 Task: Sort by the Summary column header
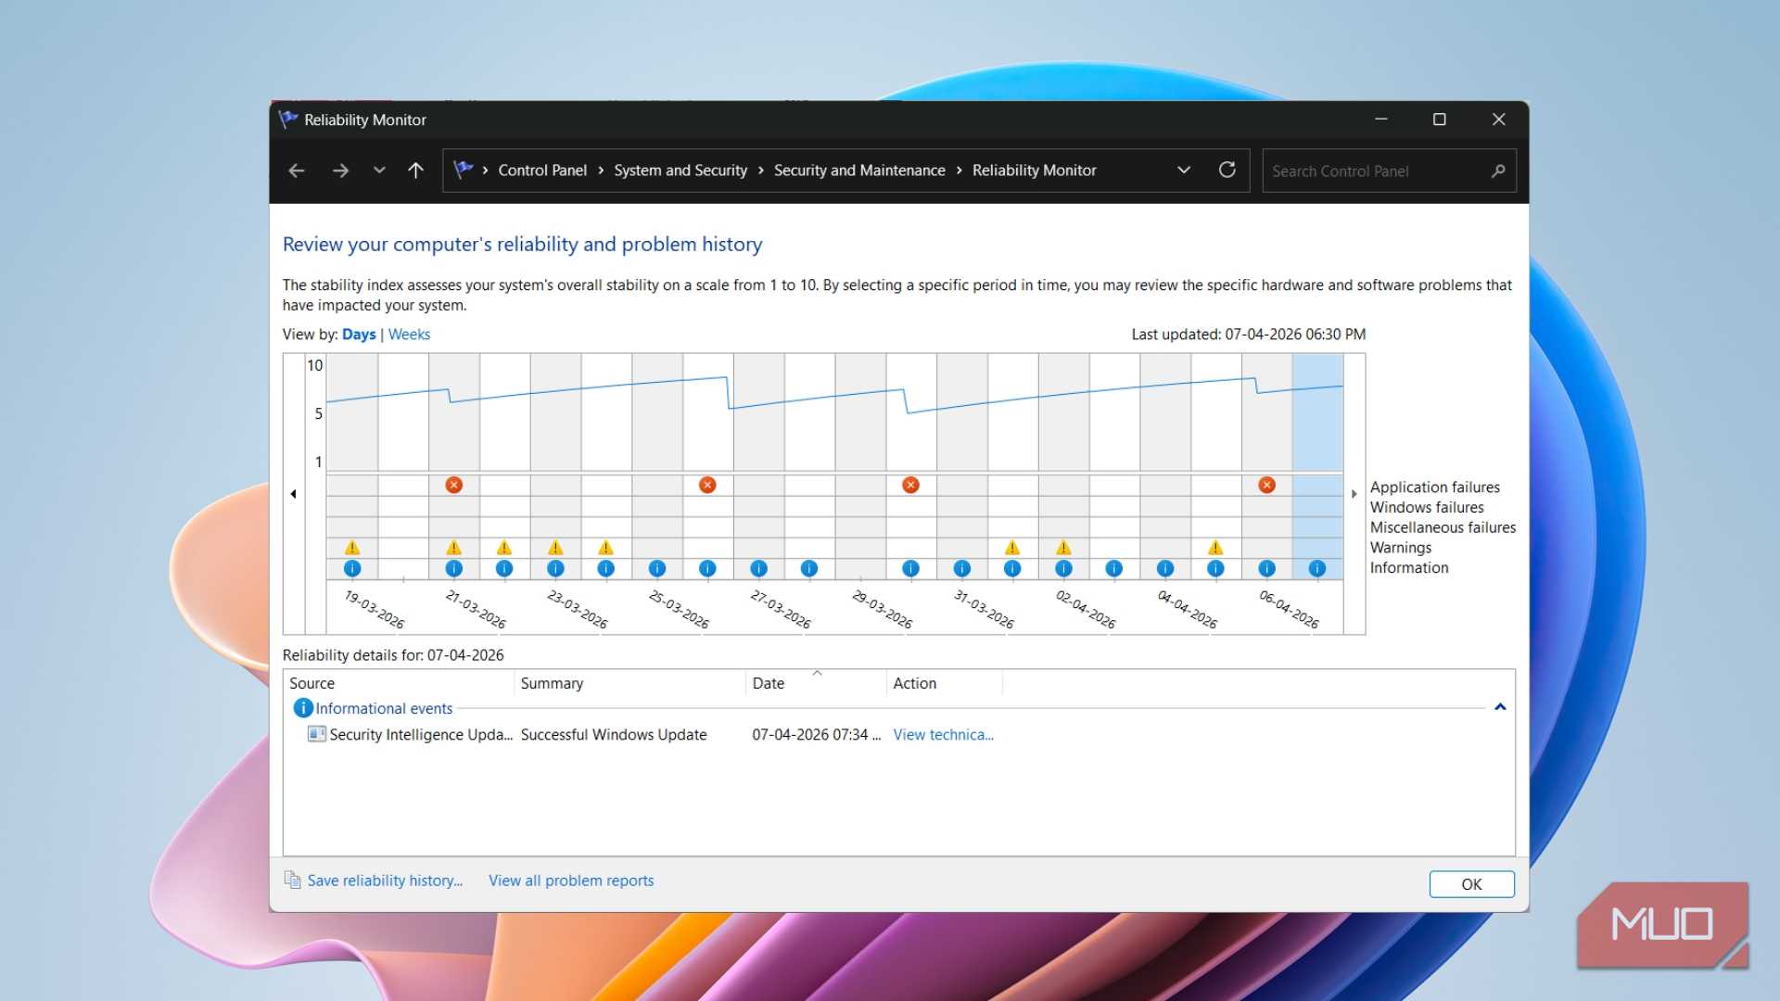point(629,683)
